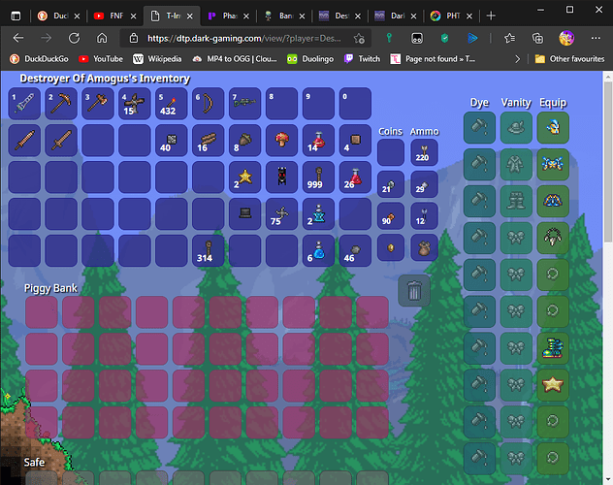Open the YouTube bookmark
The image size is (613, 485).
pos(101,59)
